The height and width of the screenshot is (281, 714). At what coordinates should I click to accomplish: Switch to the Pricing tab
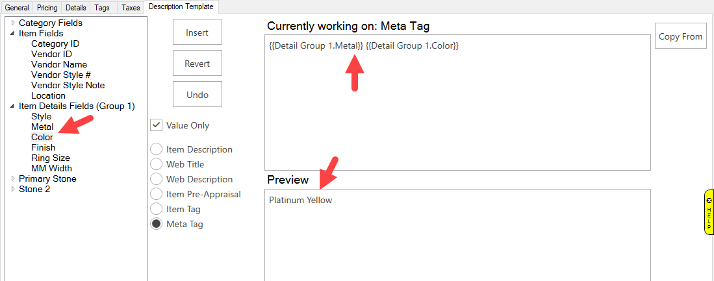click(x=47, y=8)
